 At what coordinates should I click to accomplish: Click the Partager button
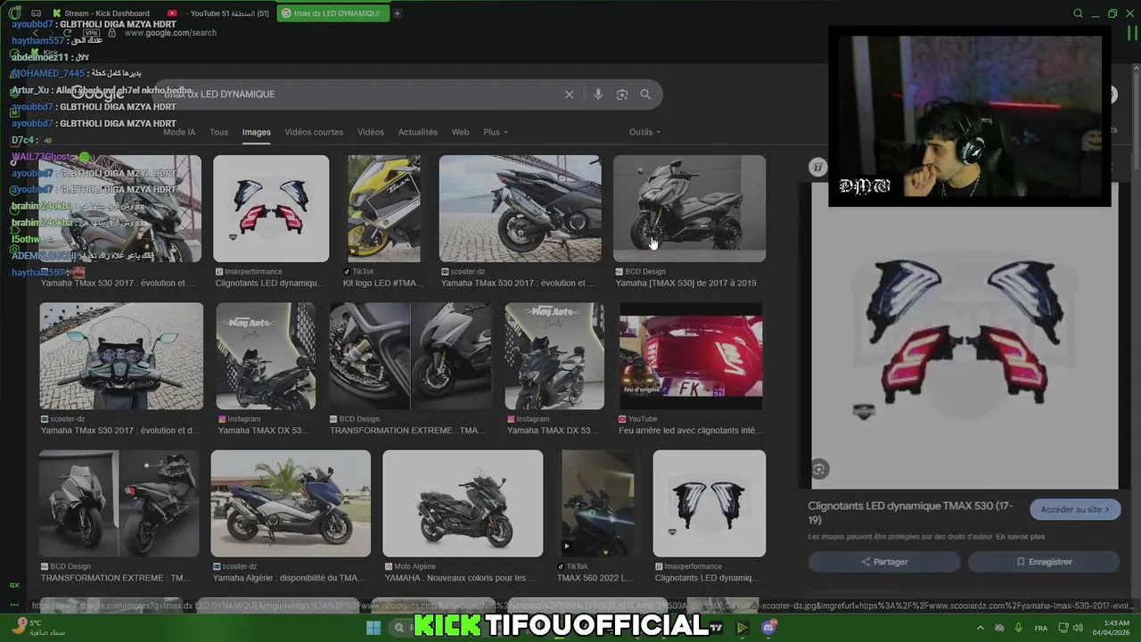click(884, 562)
